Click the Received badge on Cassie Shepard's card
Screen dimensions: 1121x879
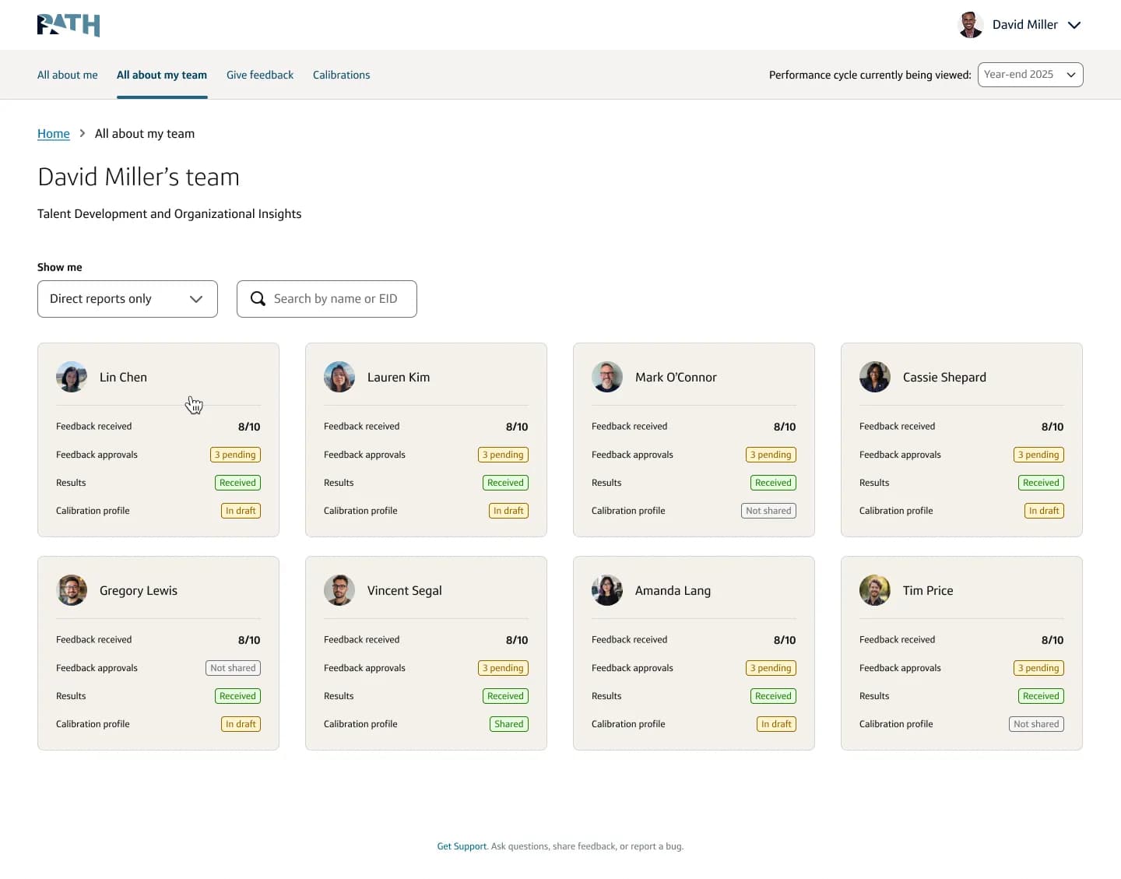pyautogui.click(x=1041, y=483)
